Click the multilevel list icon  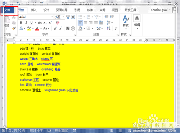pyautogui.click(x=96, y=17)
